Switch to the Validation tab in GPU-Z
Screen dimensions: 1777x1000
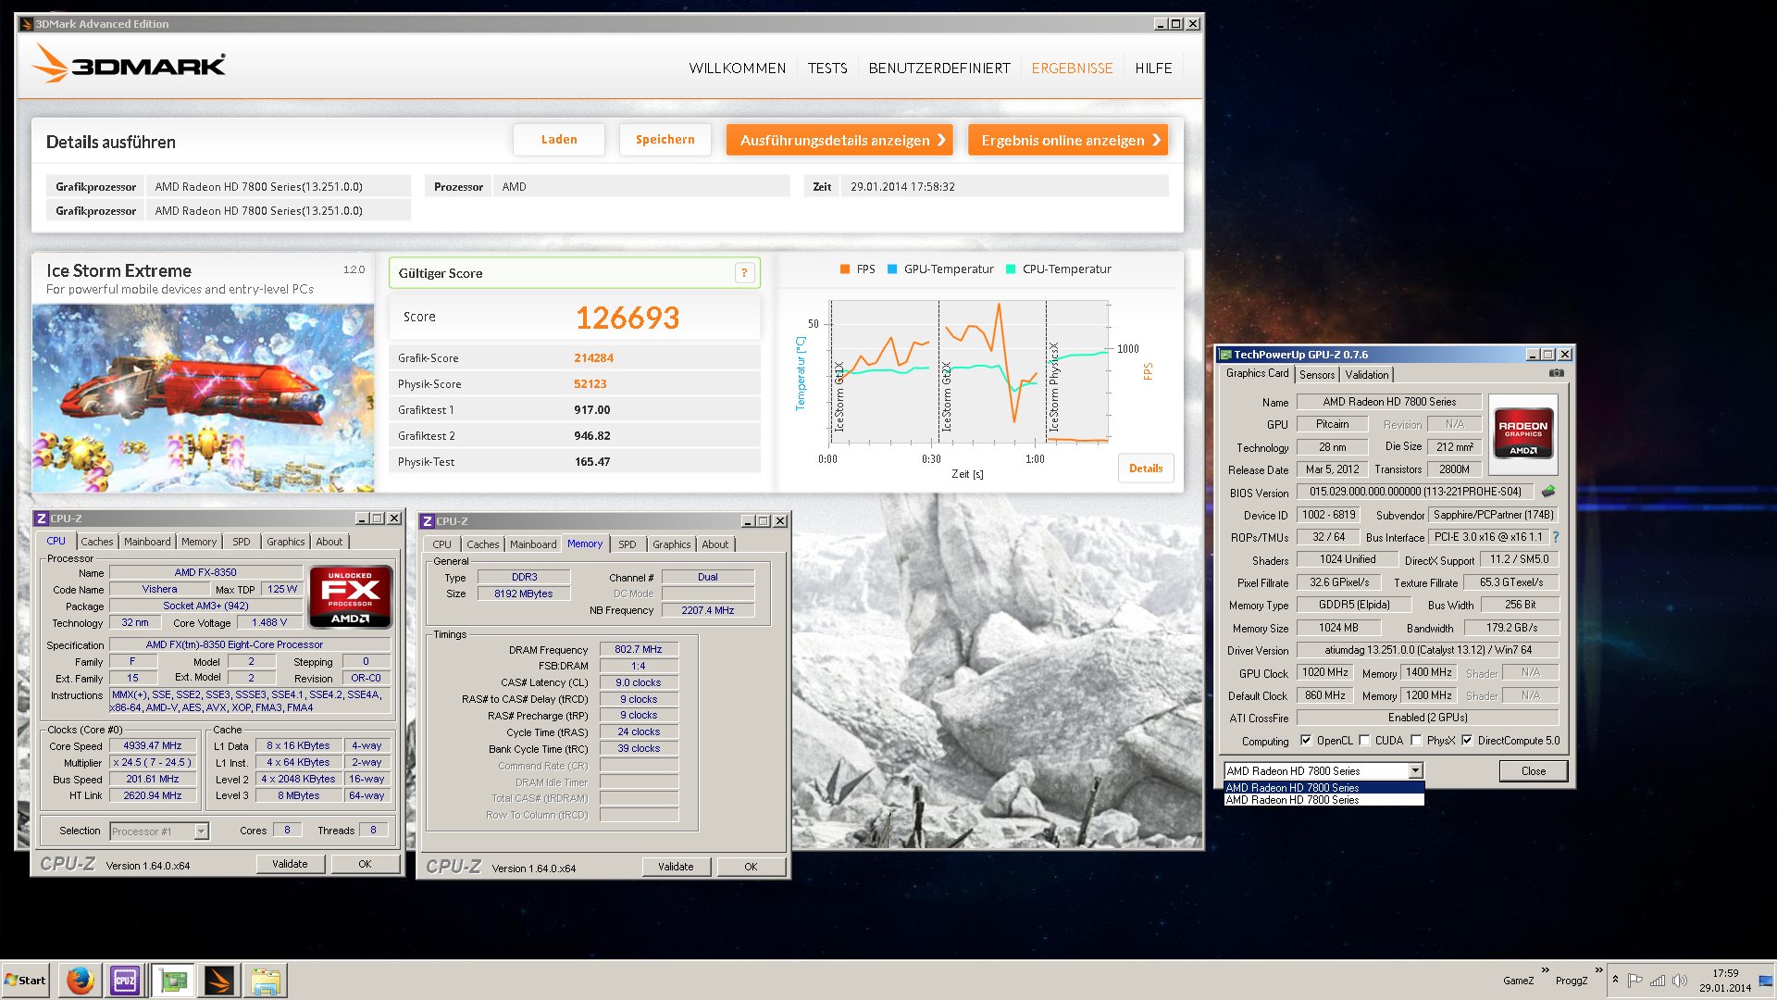[1367, 375]
